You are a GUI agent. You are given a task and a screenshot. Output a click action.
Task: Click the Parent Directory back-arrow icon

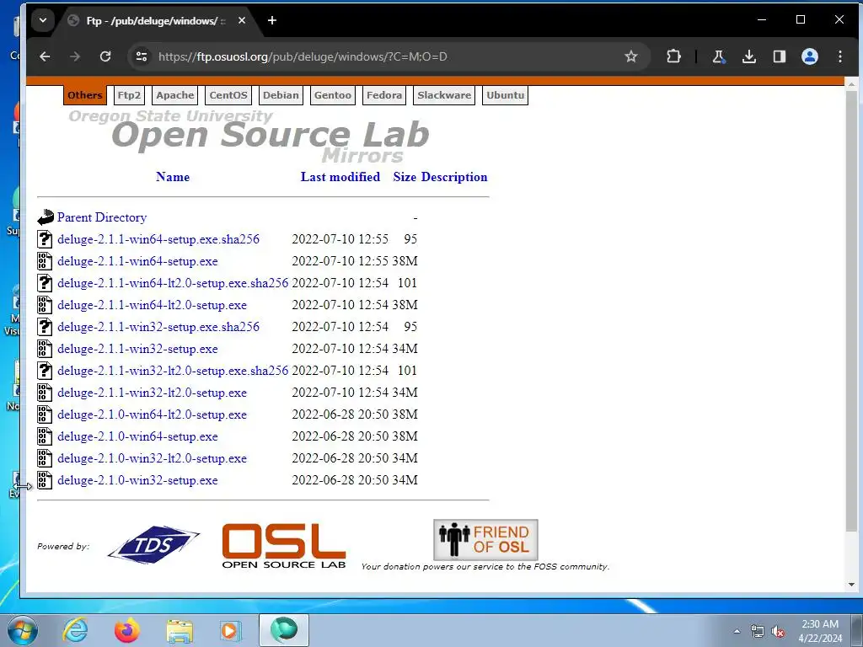[46, 217]
